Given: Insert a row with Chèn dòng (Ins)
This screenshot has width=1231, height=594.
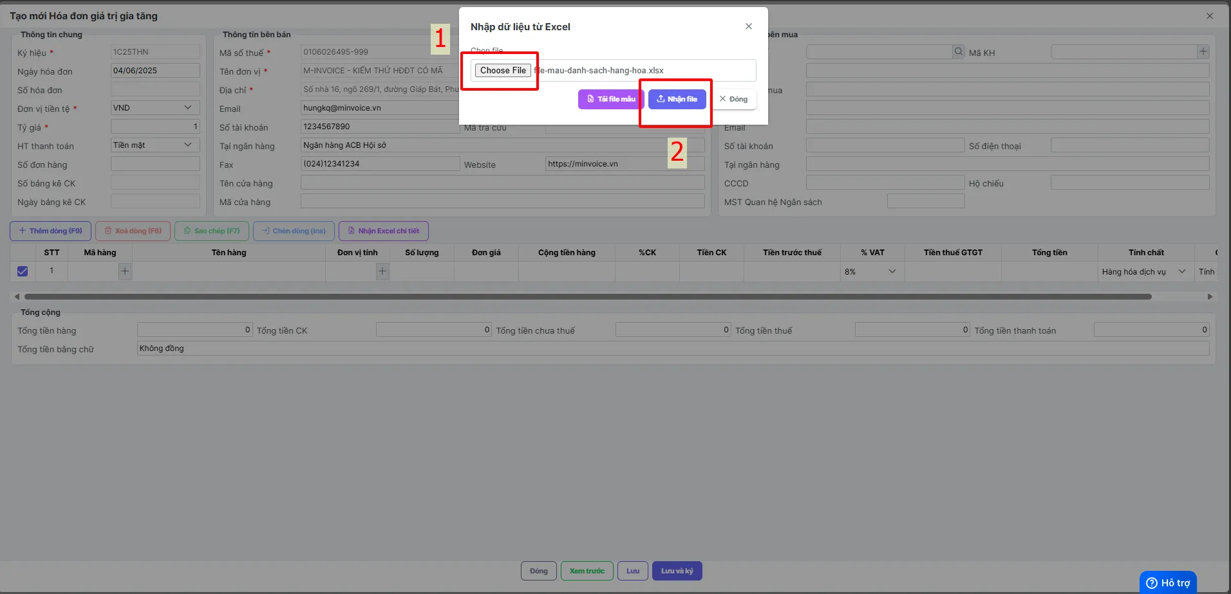Looking at the screenshot, I should 294,231.
